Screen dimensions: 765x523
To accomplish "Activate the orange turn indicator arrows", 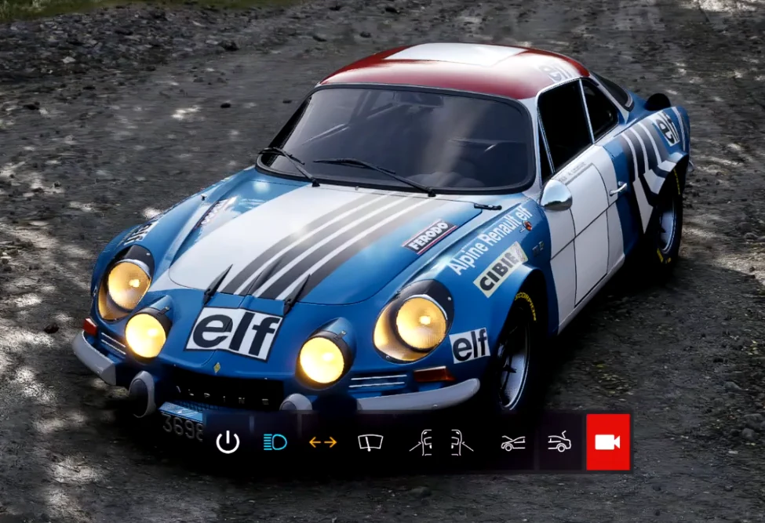I will tap(323, 441).
